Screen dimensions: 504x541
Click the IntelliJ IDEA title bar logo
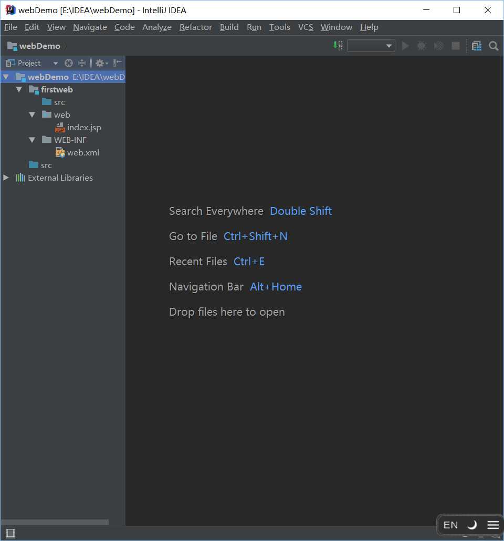coord(10,10)
